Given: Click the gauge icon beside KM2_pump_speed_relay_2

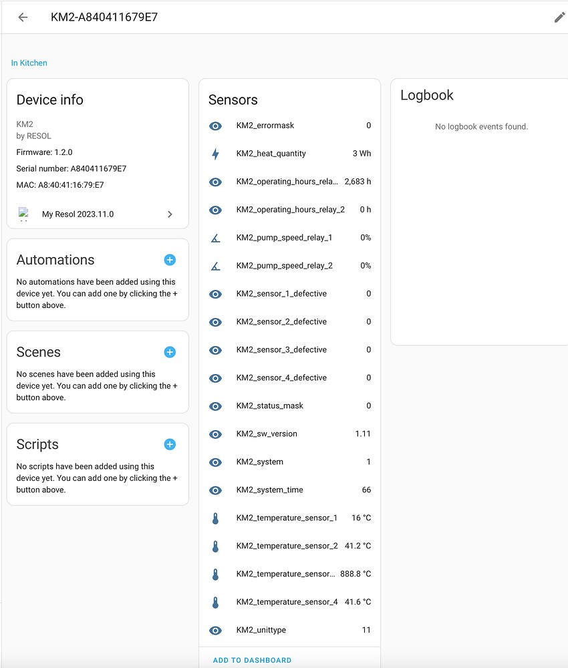Looking at the screenshot, I should pos(216,266).
